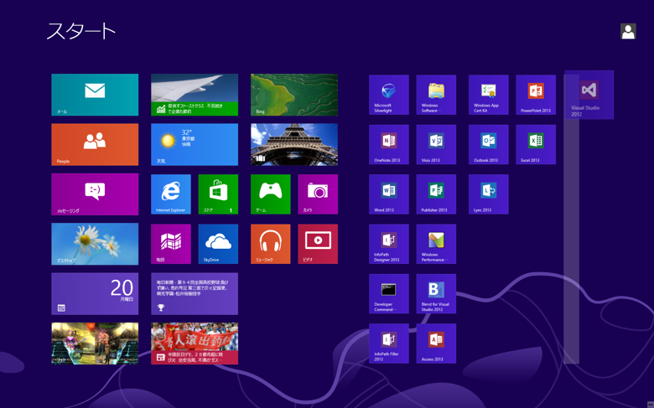
Task: Open the Travel tile with Eiffel Tower
Action: [294, 144]
